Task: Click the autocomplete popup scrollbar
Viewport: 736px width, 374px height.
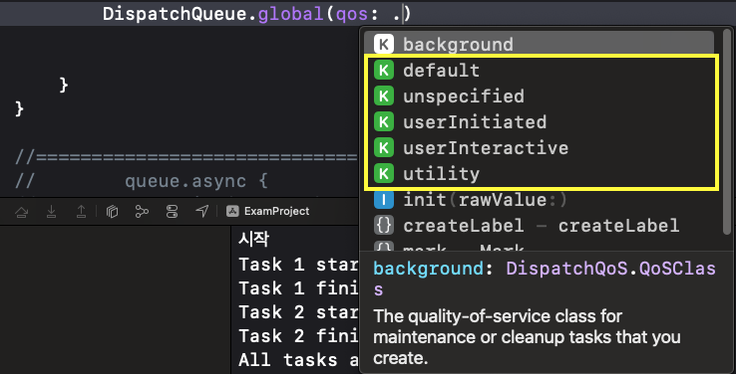Action: [x=727, y=131]
